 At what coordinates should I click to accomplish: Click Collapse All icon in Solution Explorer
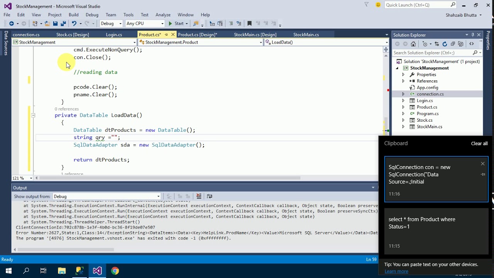click(453, 44)
